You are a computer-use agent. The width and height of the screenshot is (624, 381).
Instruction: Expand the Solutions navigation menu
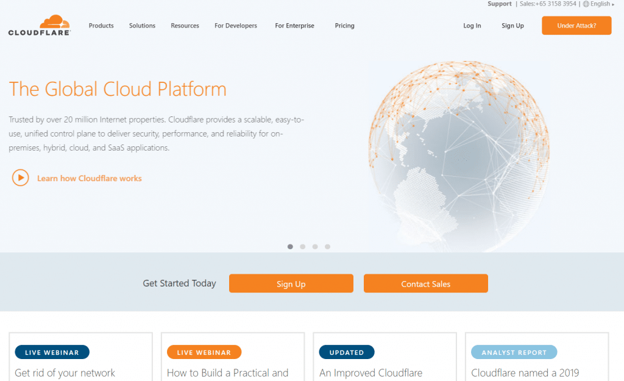142,26
